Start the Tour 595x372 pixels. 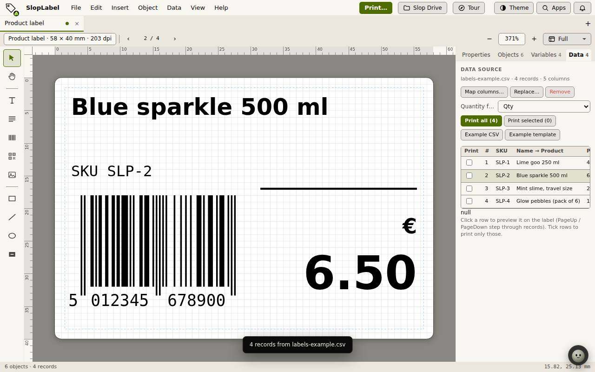[469, 8]
